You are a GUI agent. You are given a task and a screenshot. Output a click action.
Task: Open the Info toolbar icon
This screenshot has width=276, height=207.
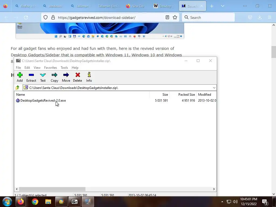tap(89, 77)
